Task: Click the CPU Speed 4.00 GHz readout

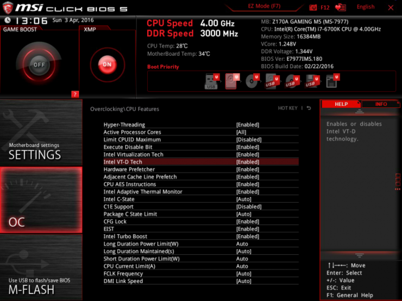Action: 191,23
